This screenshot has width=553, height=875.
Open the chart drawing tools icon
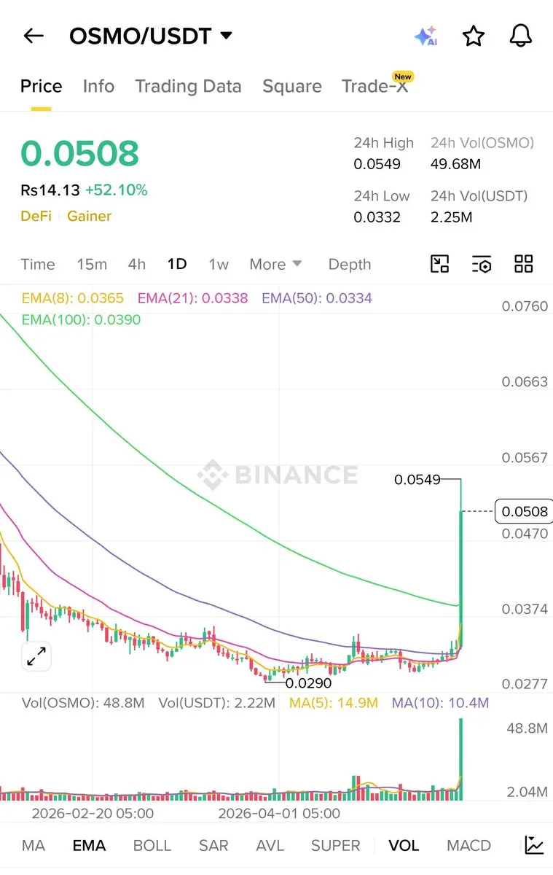pyautogui.click(x=440, y=264)
